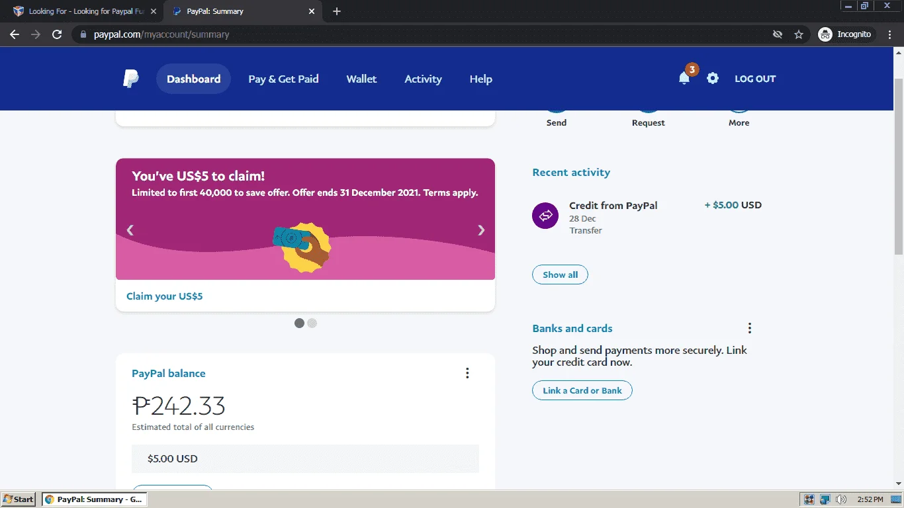
Task: Open PayPal balance heading link
Action: (x=169, y=373)
